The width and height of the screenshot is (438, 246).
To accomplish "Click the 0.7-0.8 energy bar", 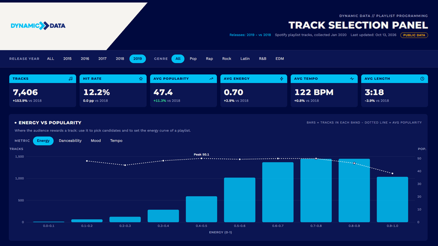I will pos(316,191).
